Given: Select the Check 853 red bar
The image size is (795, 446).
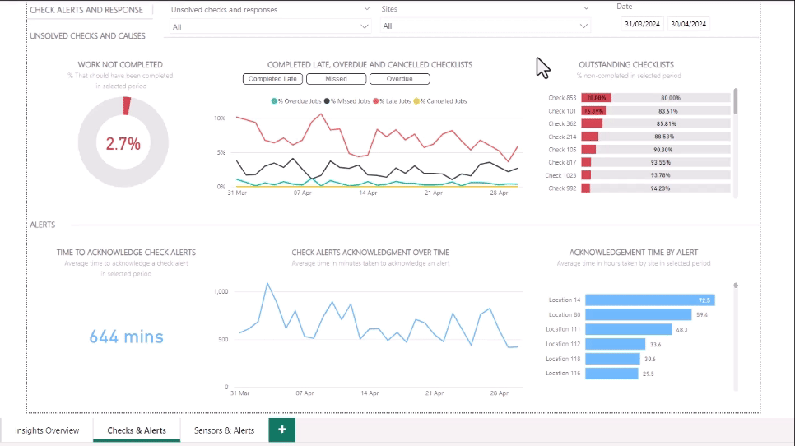Looking at the screenshot, I should tap(596, 97).
